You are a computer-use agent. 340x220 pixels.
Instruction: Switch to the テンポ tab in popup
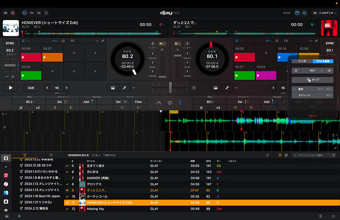pyautogui.click(x=302, y=61)
